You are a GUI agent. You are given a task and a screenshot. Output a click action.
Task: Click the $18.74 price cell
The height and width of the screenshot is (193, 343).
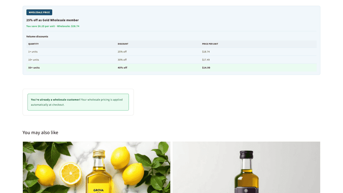click(x=206, y=52)
